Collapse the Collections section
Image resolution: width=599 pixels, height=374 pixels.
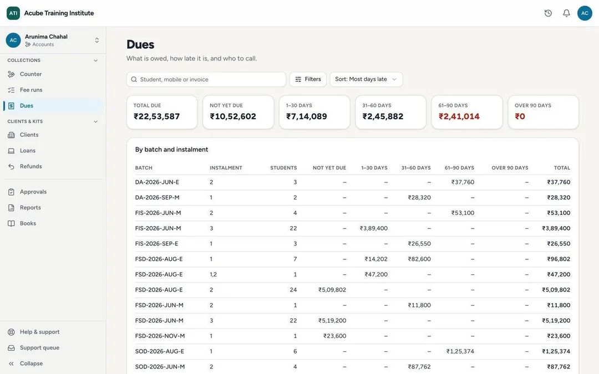pyautogui.click(x=95, y=60)
